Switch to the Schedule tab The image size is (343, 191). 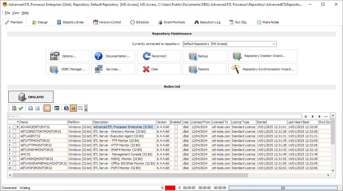tap(139, 22)
